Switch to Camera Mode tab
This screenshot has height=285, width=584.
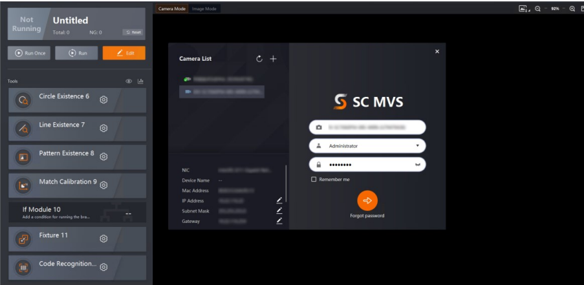click(x=171, y=8)
